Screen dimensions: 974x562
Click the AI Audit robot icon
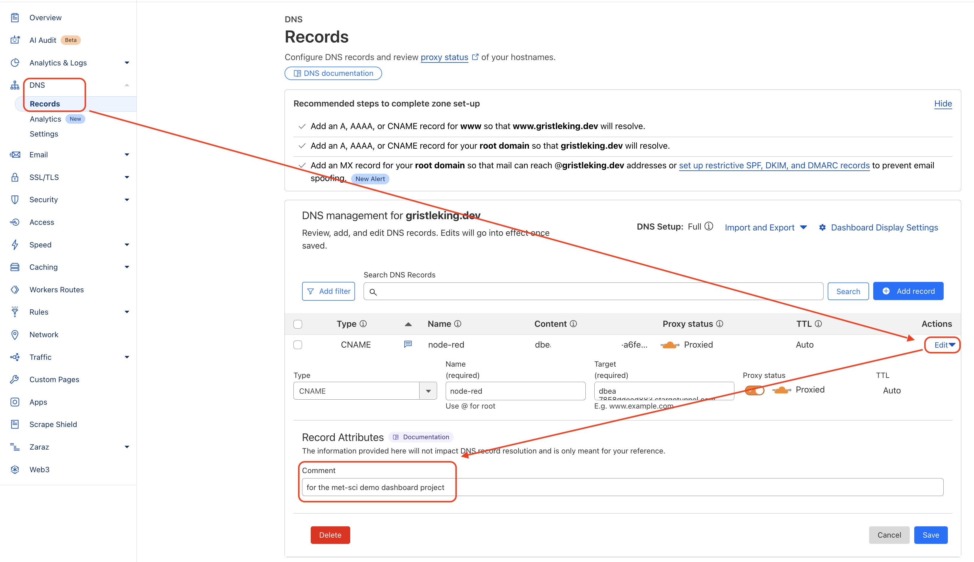click(x=15, y=40)
